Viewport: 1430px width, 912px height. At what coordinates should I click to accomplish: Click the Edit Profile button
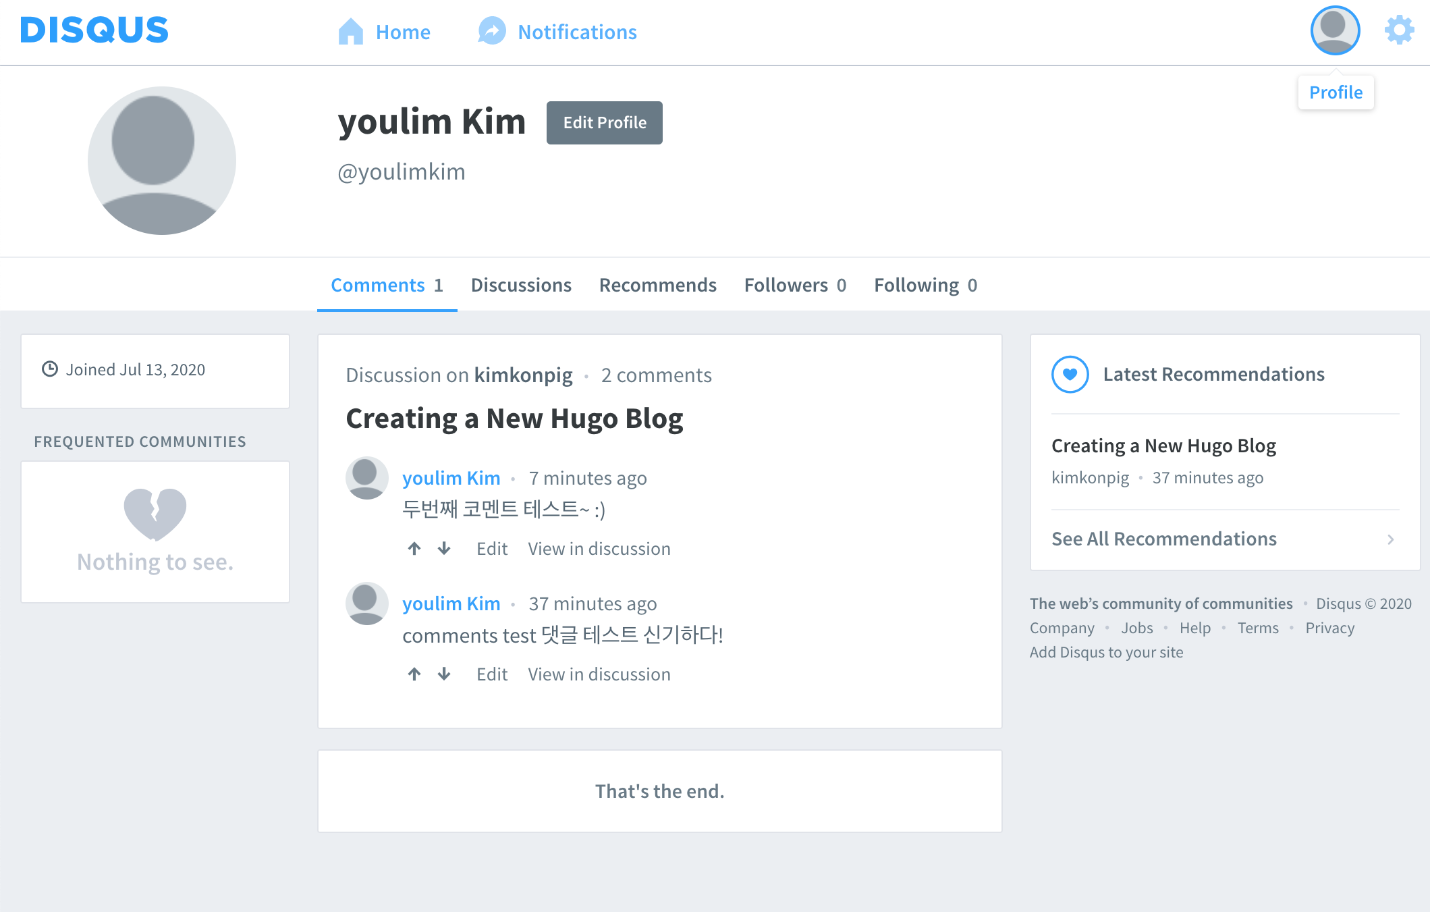click(x=605, y=123)
